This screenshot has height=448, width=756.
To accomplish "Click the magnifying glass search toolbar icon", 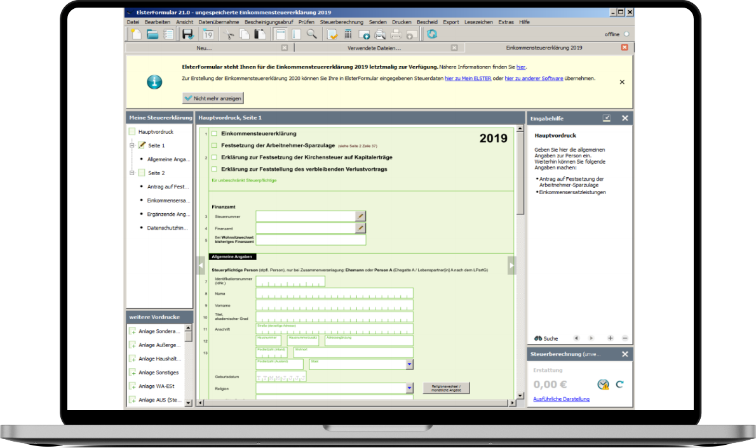I will click(311, 34).
